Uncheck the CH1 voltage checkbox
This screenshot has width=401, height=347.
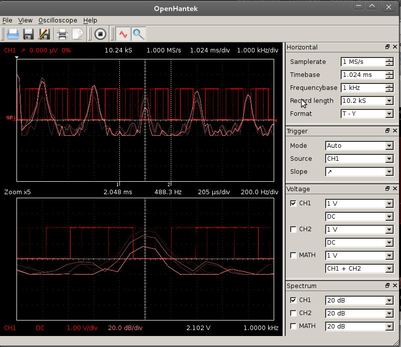point(293,203)
